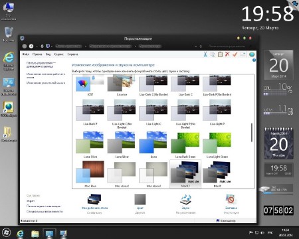Click the themes list scrollbar thumb
This screenshot has width=299, height=239.
pyautogui.click(x=252, y=133)
